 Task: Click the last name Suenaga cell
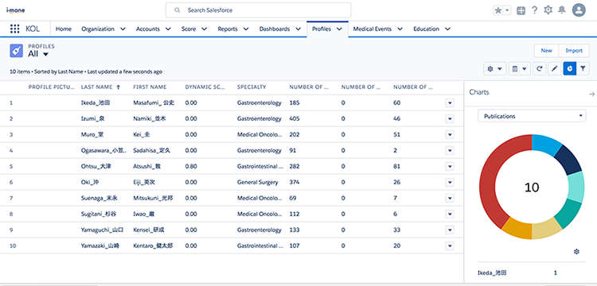click(99, 199)
